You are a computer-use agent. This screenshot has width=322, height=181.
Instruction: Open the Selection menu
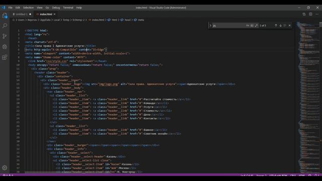pyautogui.click(x=28, y=8)
